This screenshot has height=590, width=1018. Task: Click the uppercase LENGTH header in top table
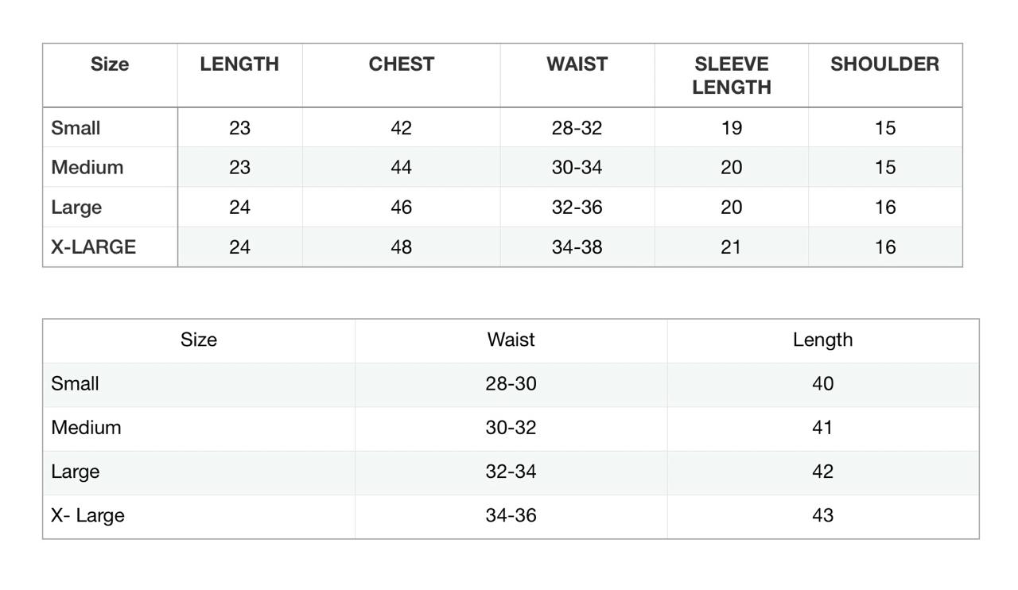[x=239, y=64]
